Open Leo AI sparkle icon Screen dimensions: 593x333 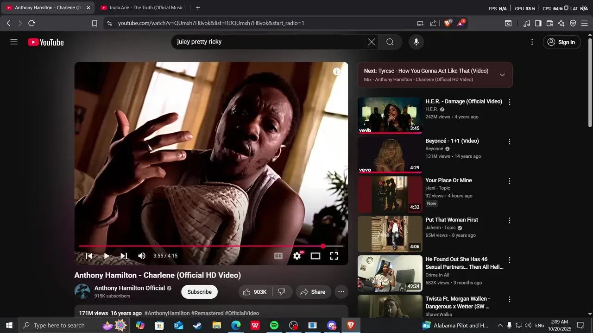pyautogui.click(x=561, y=23)
